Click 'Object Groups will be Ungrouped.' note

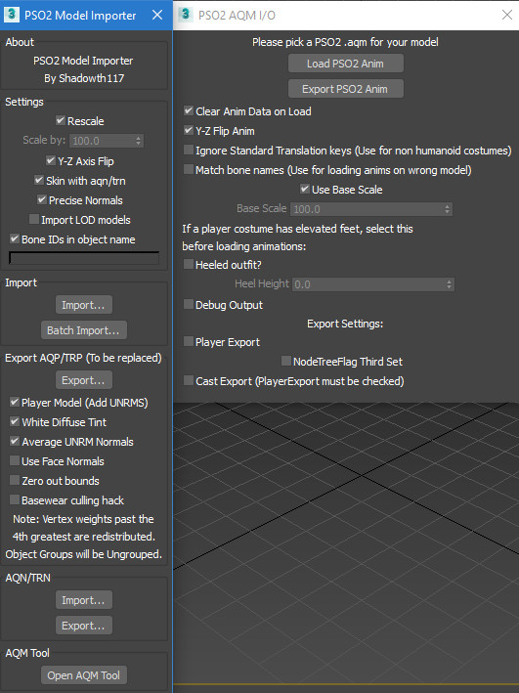pyautogui.click(x=83, y=554)
